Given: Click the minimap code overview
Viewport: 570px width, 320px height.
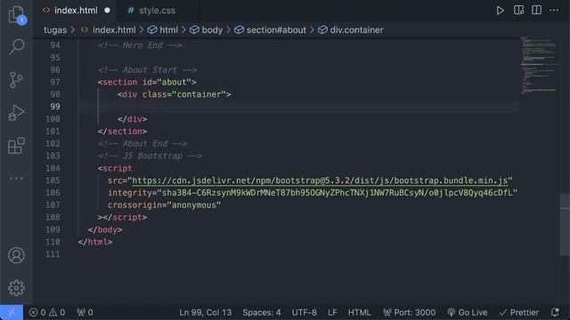Looking at the screenshot, I should point(540,65).
